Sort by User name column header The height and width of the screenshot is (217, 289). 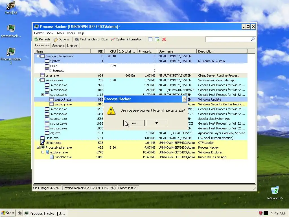(x=177, y=51)
